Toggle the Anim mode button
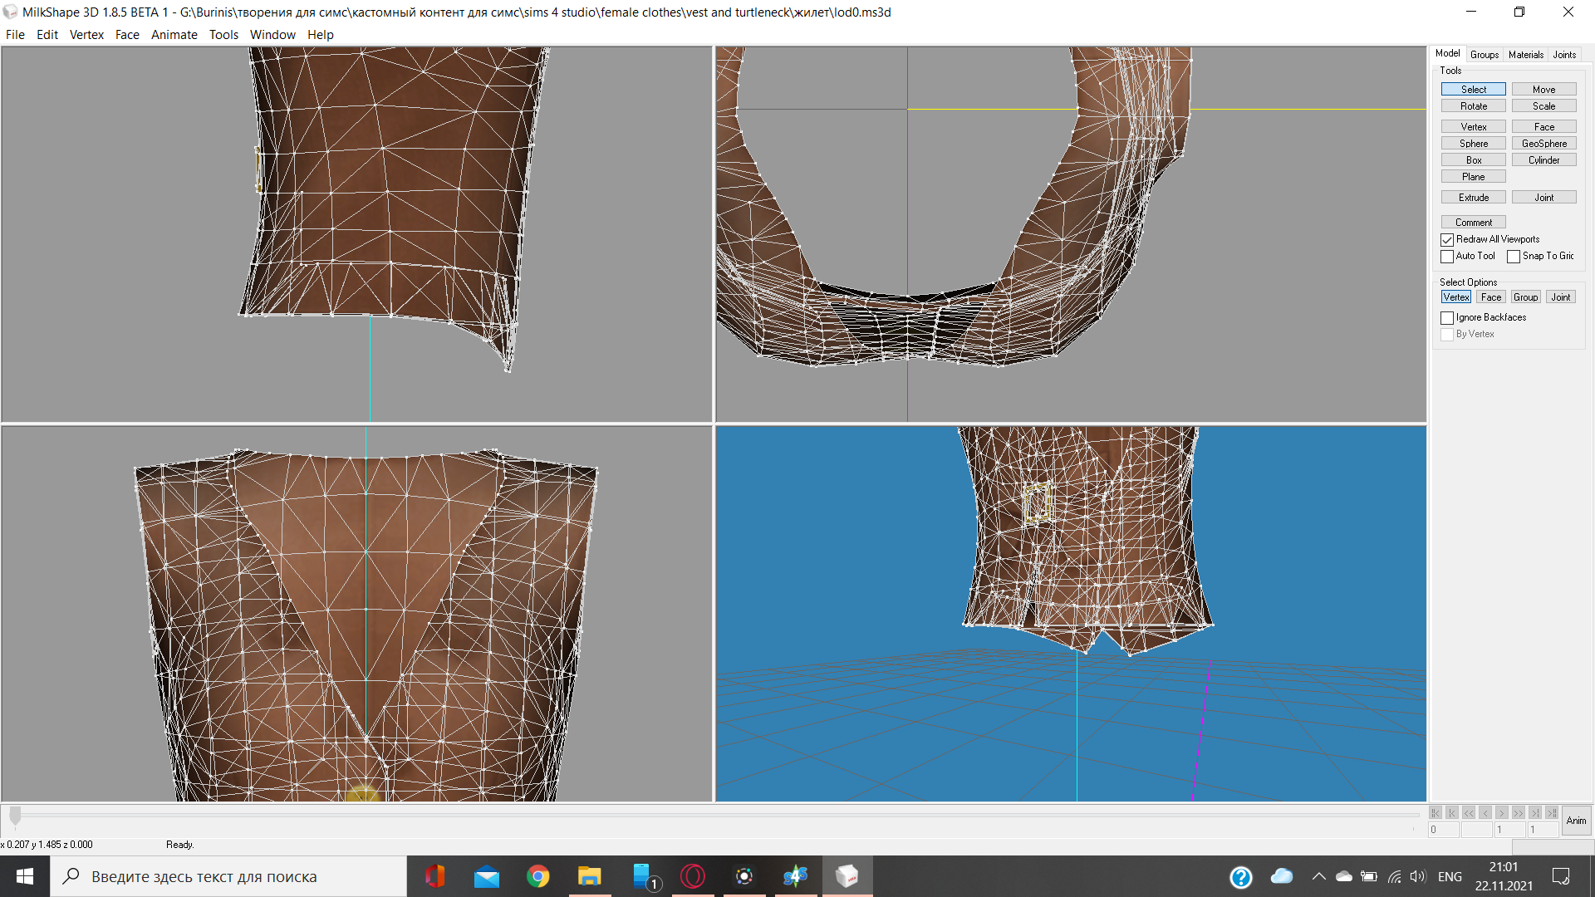Screen dimensions: 1595x897 point(1576,821)
